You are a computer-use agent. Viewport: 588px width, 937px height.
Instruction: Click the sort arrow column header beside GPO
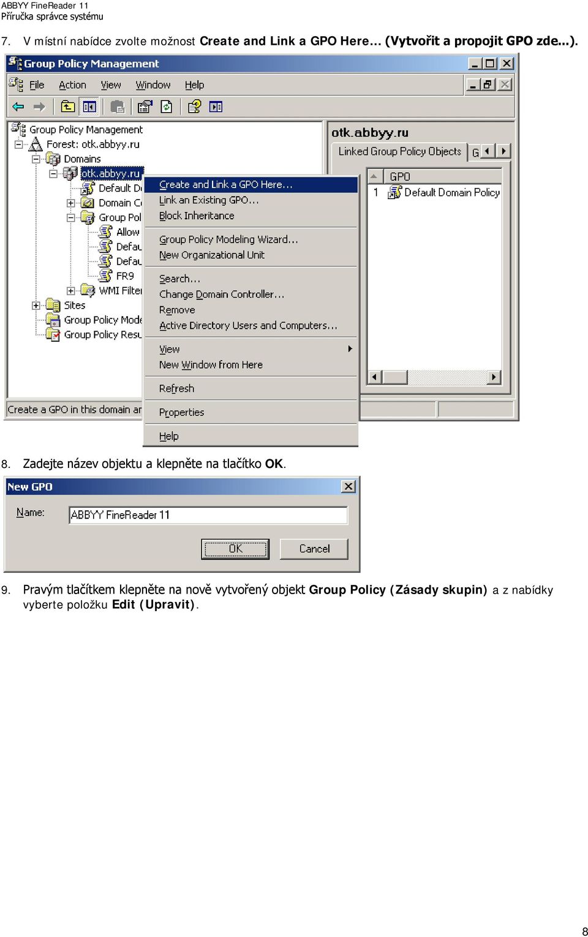[374, 176]
